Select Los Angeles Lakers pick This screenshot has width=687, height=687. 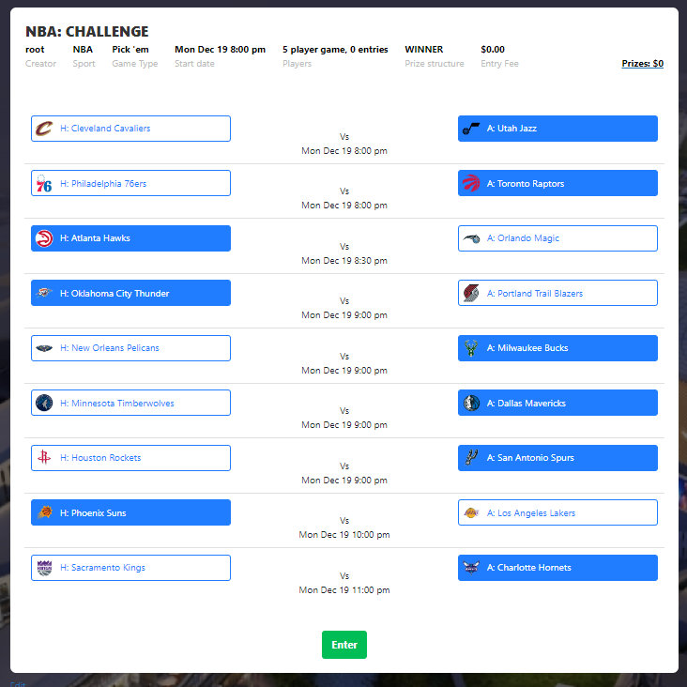(557, 513)
